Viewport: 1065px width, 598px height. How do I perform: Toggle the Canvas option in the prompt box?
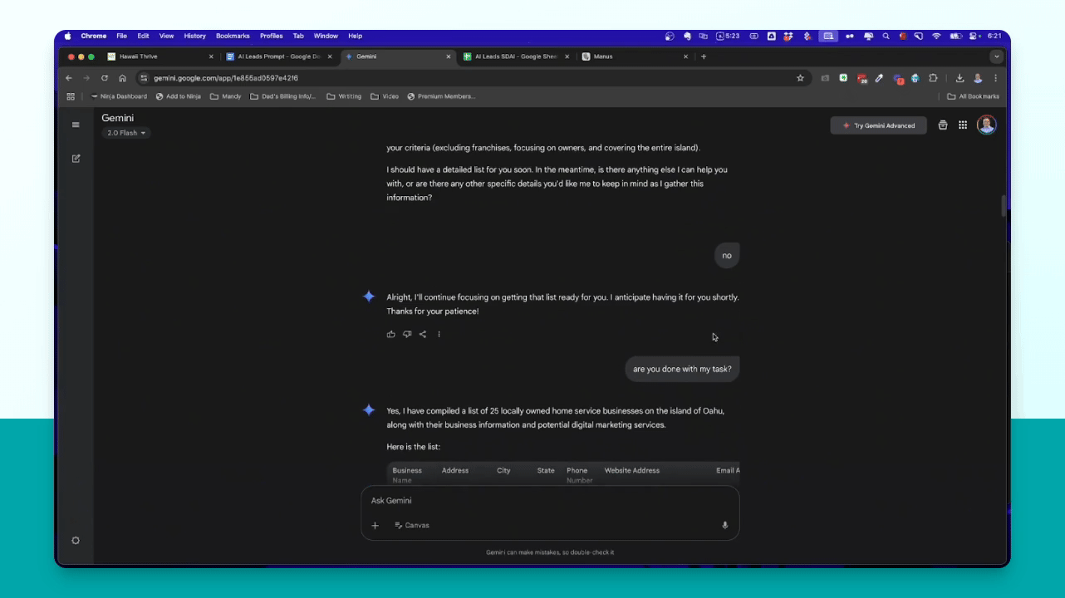pos(412,526)
